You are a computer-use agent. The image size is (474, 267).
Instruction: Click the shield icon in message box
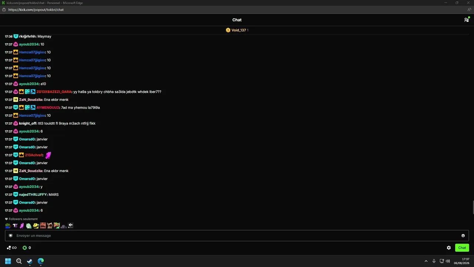click(x=11, y=235)
